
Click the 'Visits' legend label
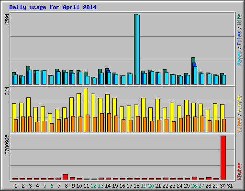[x=240, y=104]
